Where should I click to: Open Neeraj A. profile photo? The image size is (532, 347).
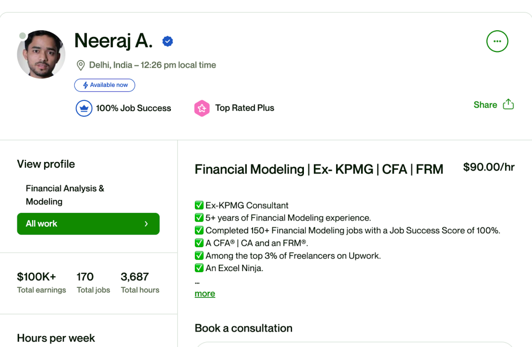pos(42,54)
